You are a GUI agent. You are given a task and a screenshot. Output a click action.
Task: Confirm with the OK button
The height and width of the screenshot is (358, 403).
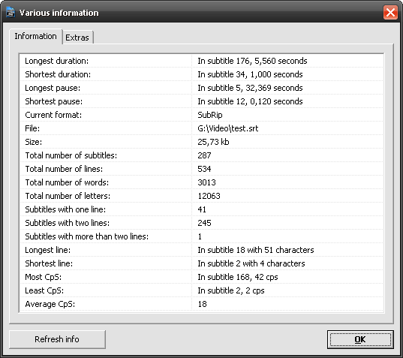[x=360, y=339]
